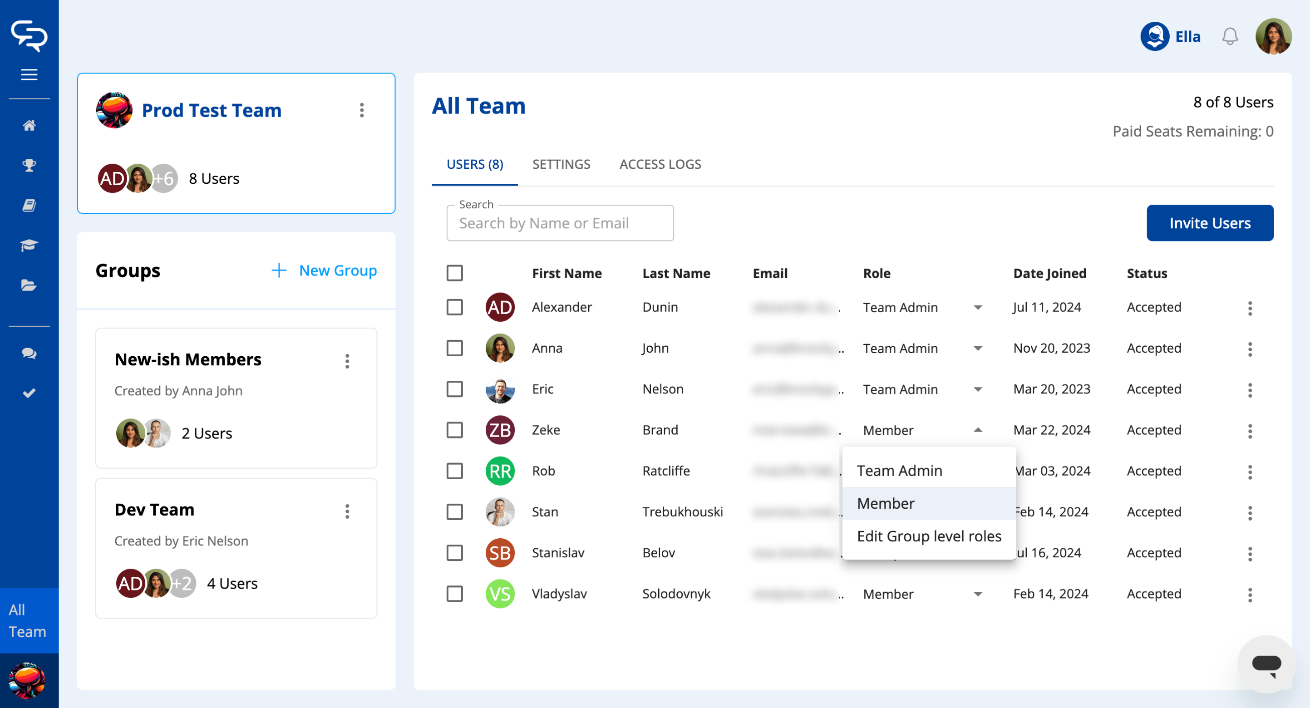Open role dropdown for Vladyslav Solodovnyk
This screenshot has height=708, width=1310.
tap(977, 594)
